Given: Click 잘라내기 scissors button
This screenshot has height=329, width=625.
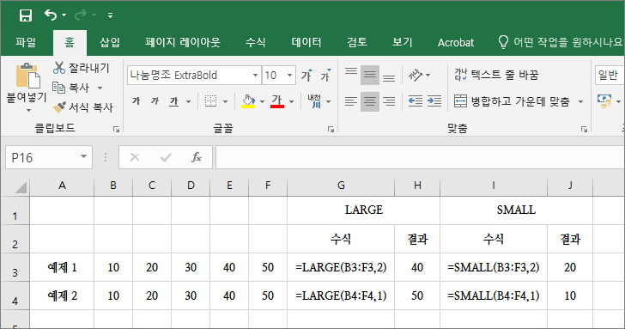Looking at the screenshot, I should click(x=81, y=68).
